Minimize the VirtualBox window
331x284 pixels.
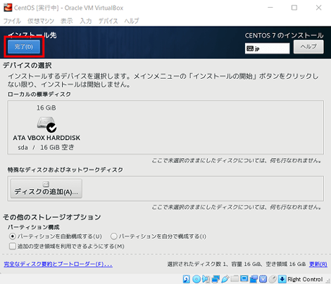point(270,8)
